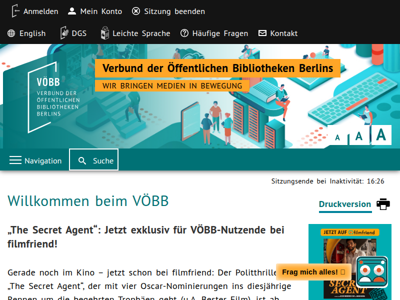Viewport: 400px width, 300px height.
Task: Click the Anmelden login icon
Action: [16, 11]
